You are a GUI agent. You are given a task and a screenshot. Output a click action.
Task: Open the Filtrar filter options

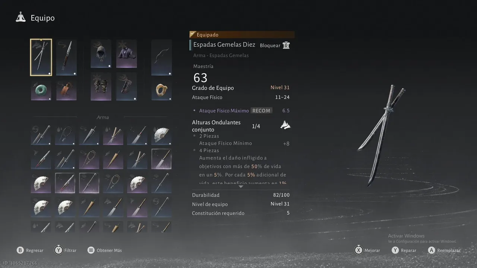coord(65,250)
